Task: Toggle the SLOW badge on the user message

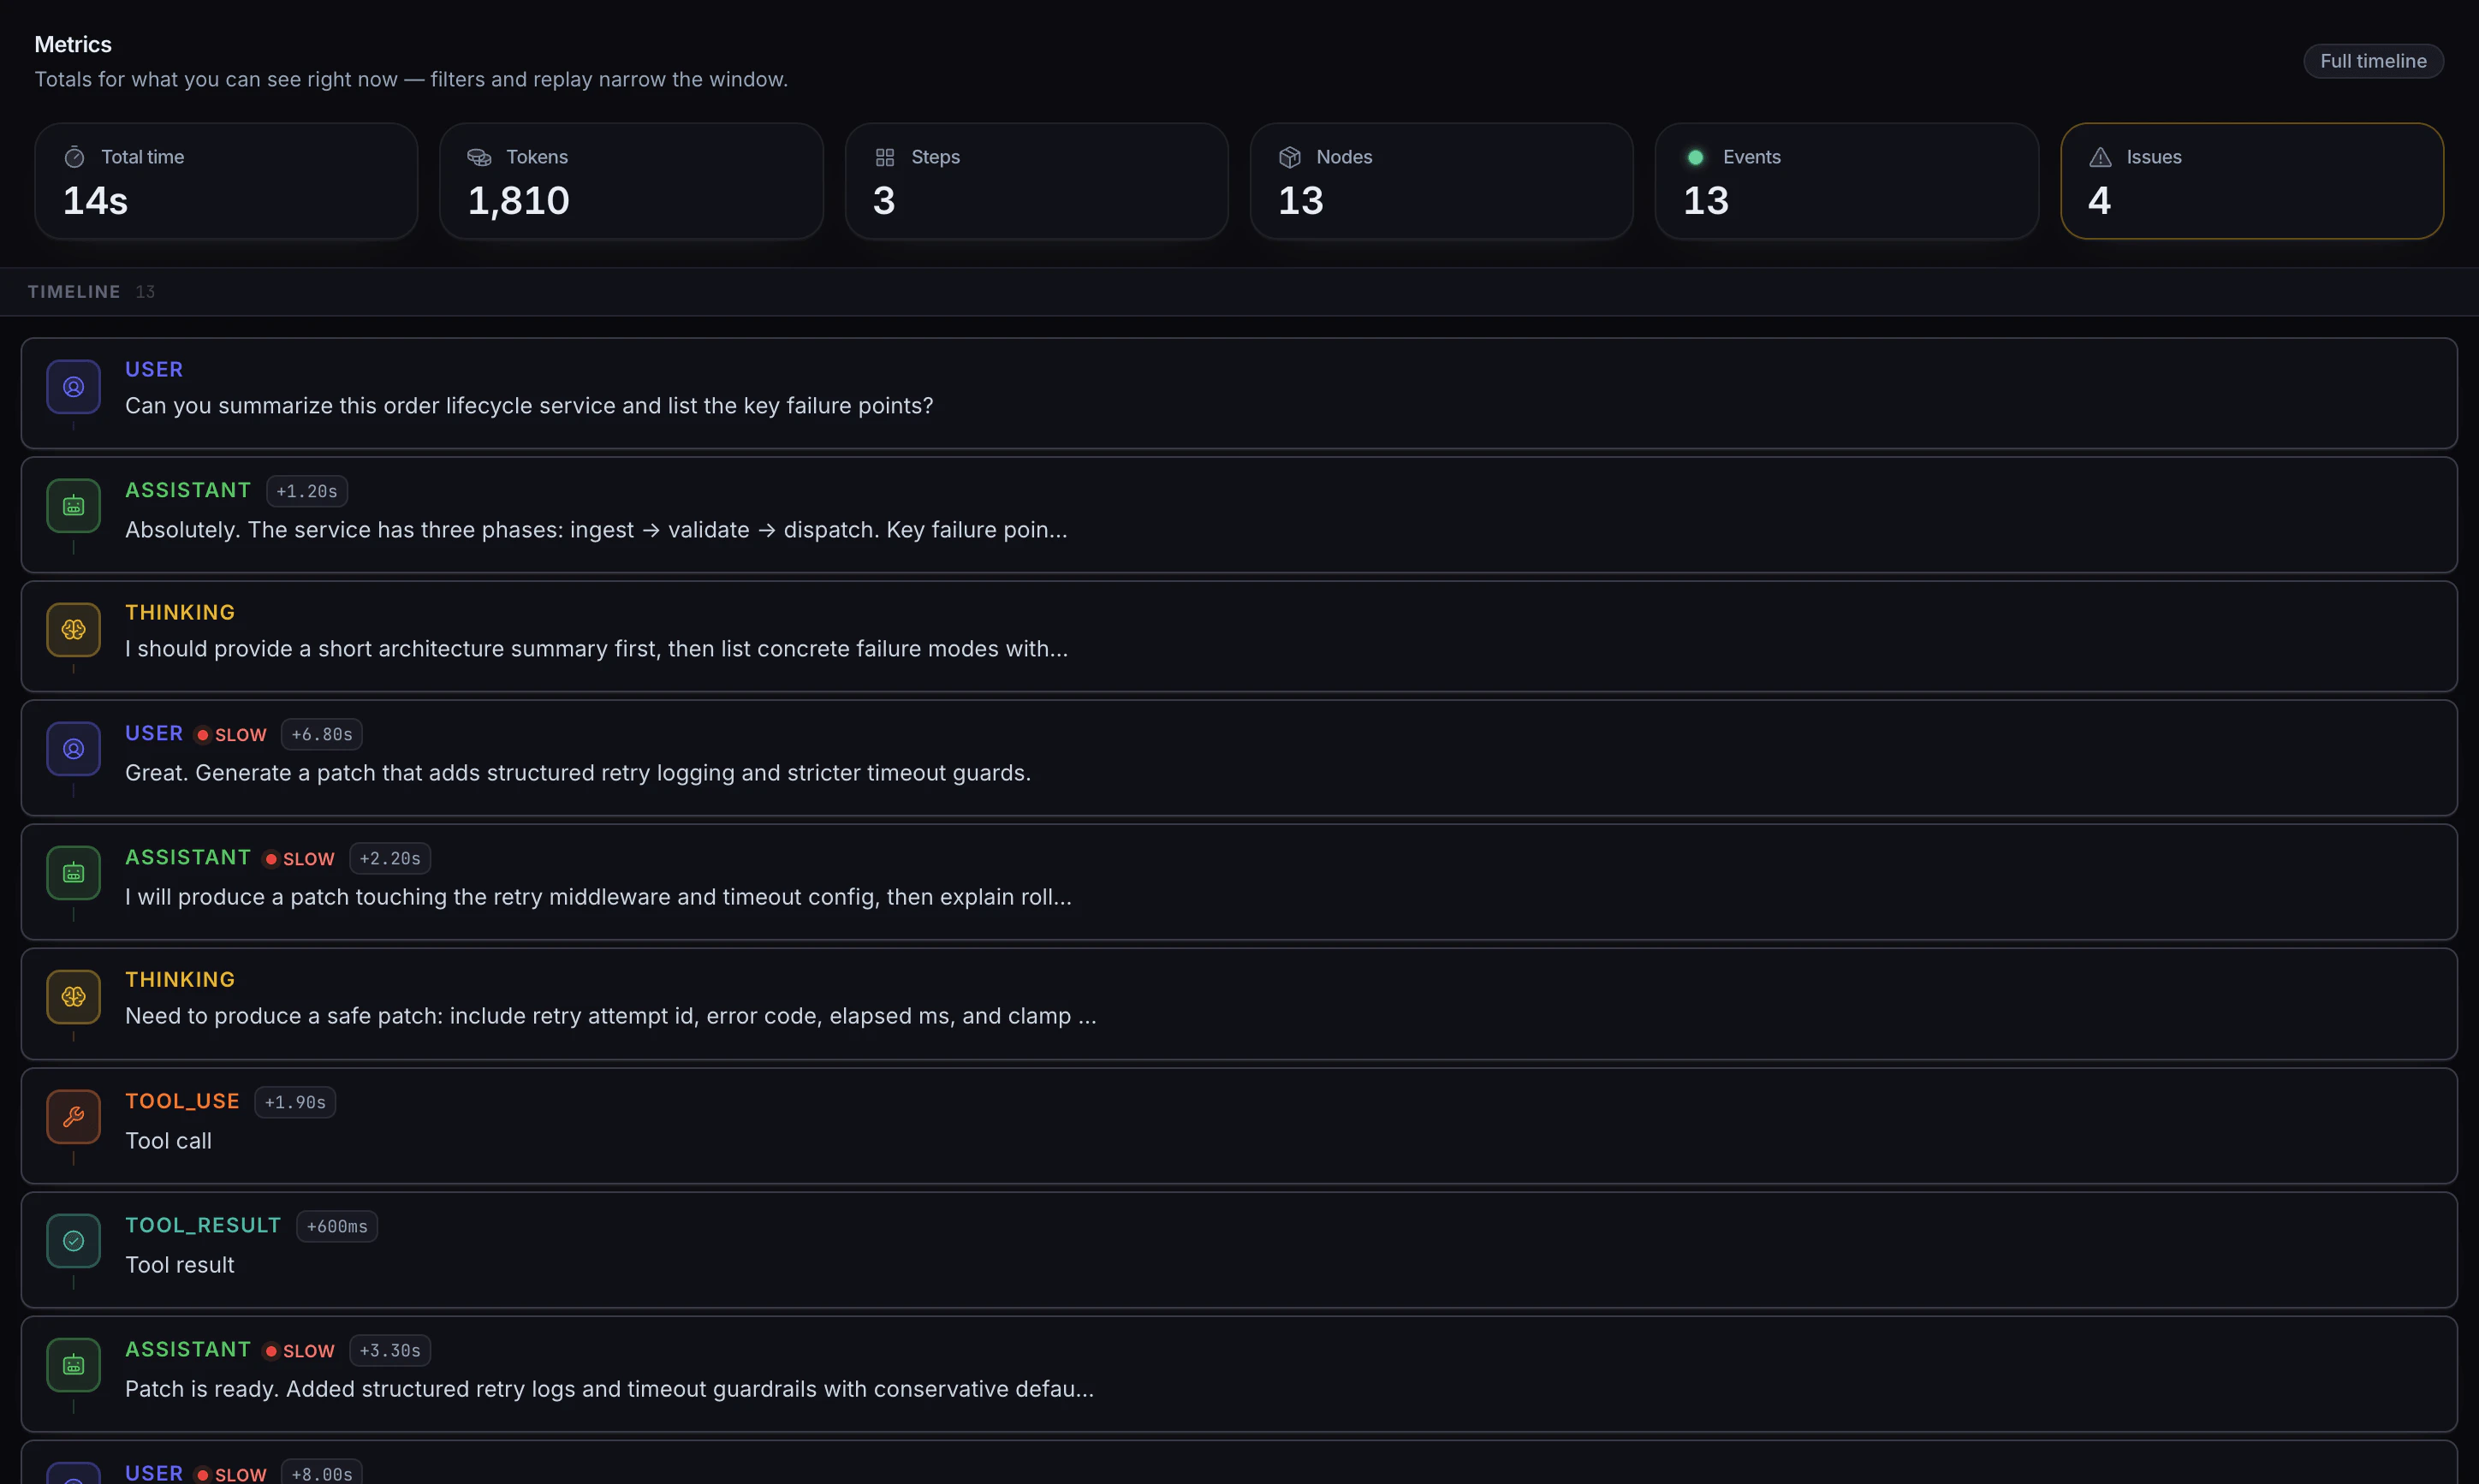Action: (x=231, y=734)
